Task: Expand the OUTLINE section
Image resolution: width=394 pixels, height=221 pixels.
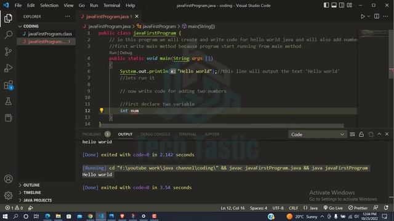Action: pos(31,185)
